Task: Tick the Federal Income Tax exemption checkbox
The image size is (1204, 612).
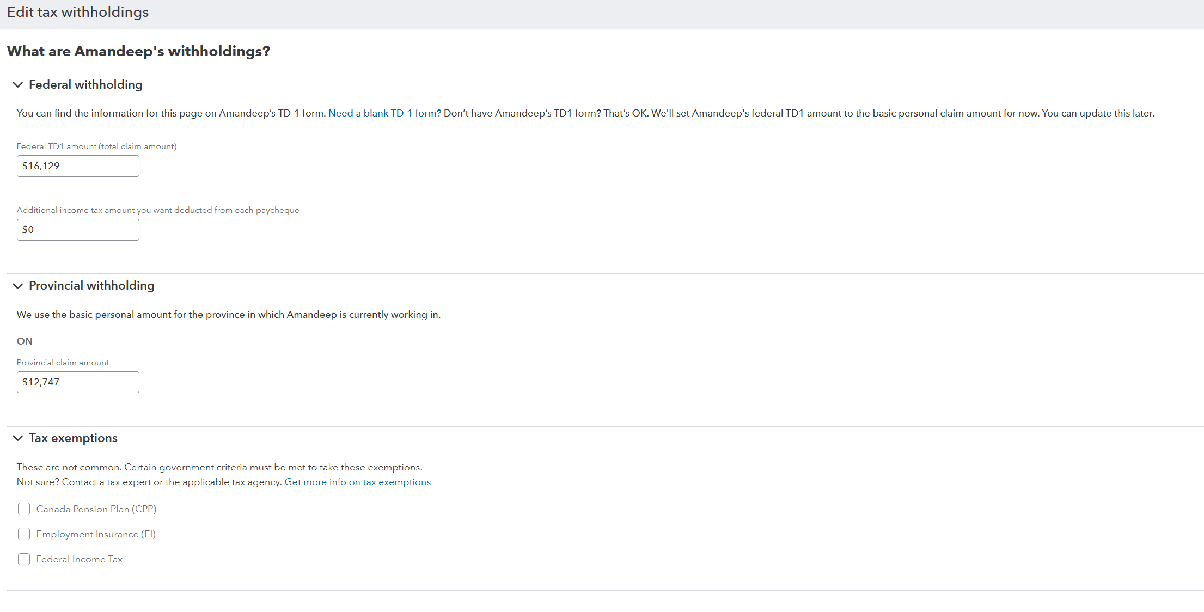Action: pyautogui.click(x=24, y=559)
